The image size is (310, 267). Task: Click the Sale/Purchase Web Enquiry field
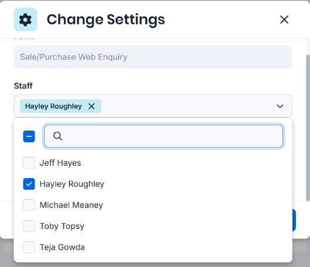point(153,57)
